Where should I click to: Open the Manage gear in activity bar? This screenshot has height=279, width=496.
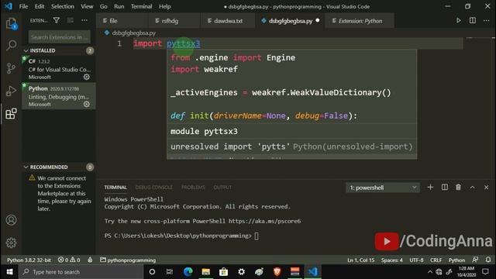pyautogui.click(x=11, y=243)
